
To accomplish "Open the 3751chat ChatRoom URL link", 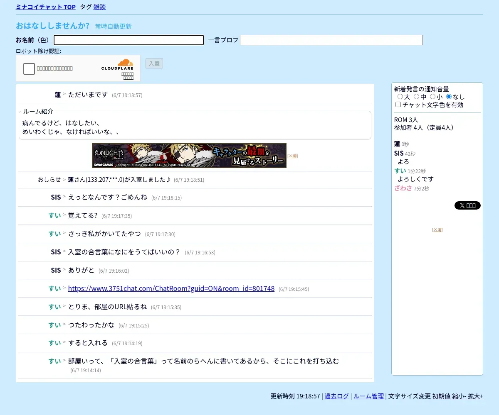I will tap(171, 288).
